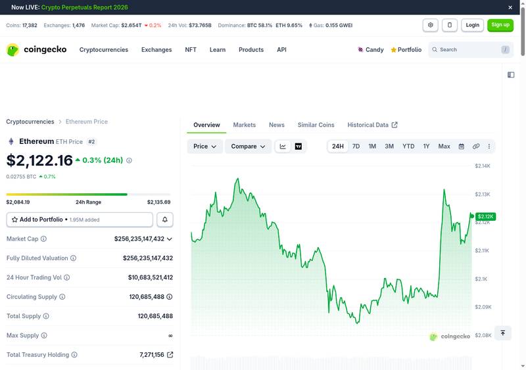Click info icon next to 24h change
This screenshot has width=526, height=370.
tap(129, 160)
